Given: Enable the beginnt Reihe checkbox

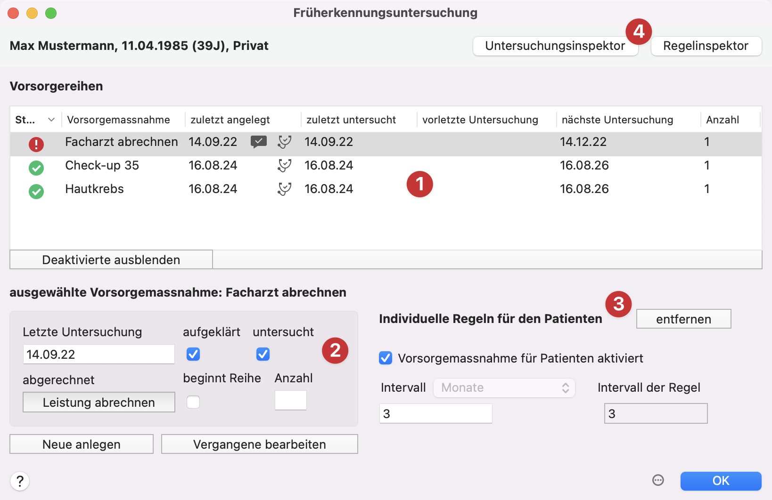Looking at the screenshot, I should click(x=193, y=402).
